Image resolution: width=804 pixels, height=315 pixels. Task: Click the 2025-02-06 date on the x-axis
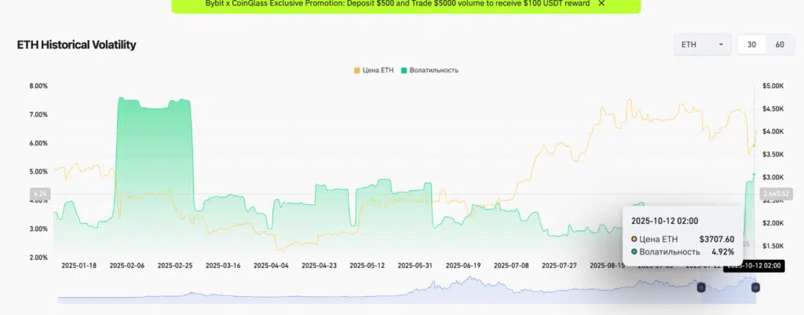point(129,266)
